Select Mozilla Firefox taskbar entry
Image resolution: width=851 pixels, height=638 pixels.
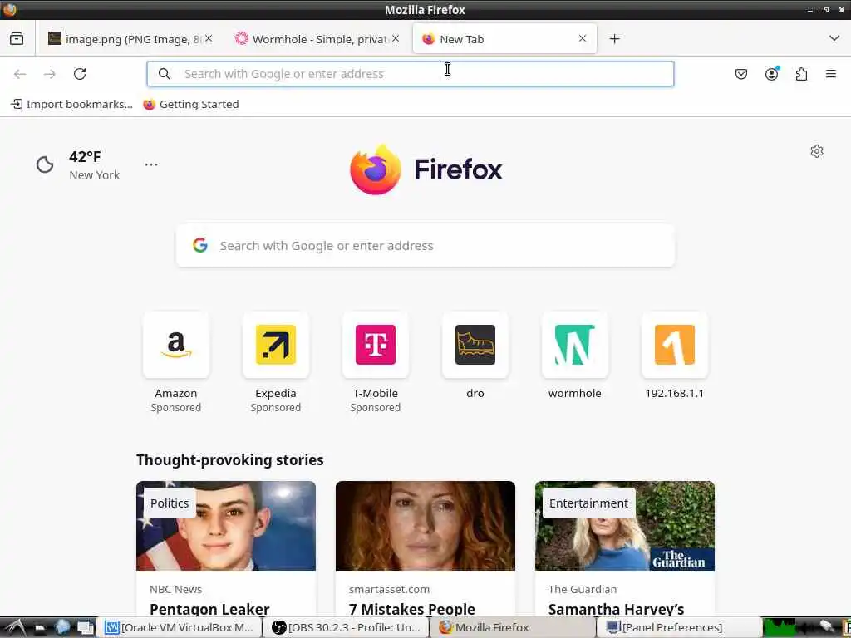513,628
